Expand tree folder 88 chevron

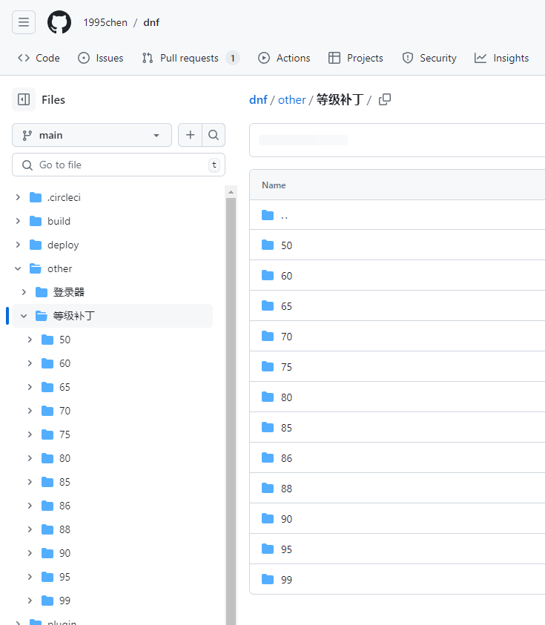click(30, 529)
